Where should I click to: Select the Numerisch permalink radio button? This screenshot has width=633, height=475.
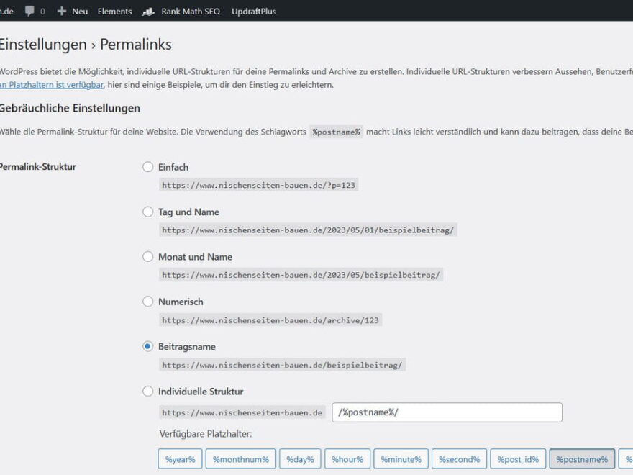click(x=148, y=302)
